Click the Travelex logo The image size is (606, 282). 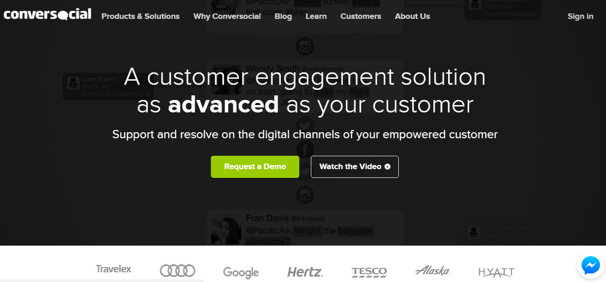coord(113,269)
